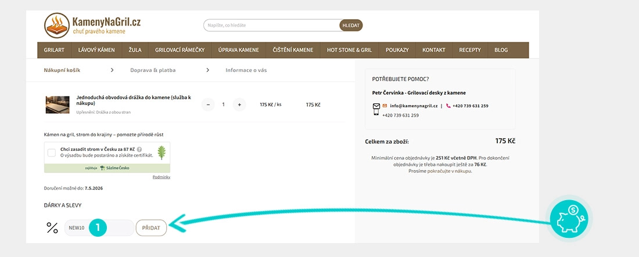
Task: Open the GRILOVACÍ RÁMEČKY menu
Action: pos(180,50)
